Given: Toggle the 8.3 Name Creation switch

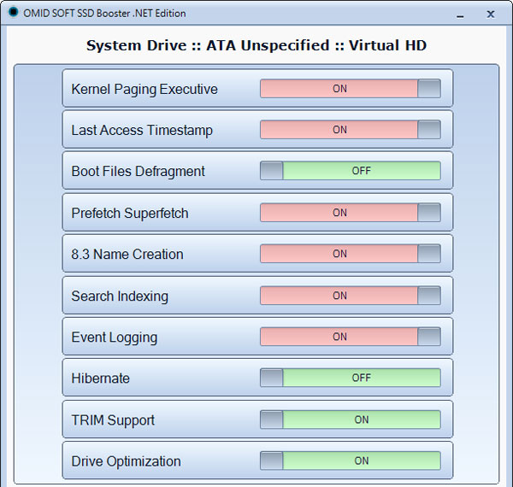Looking at the screenshot, I should click(351, 254).
